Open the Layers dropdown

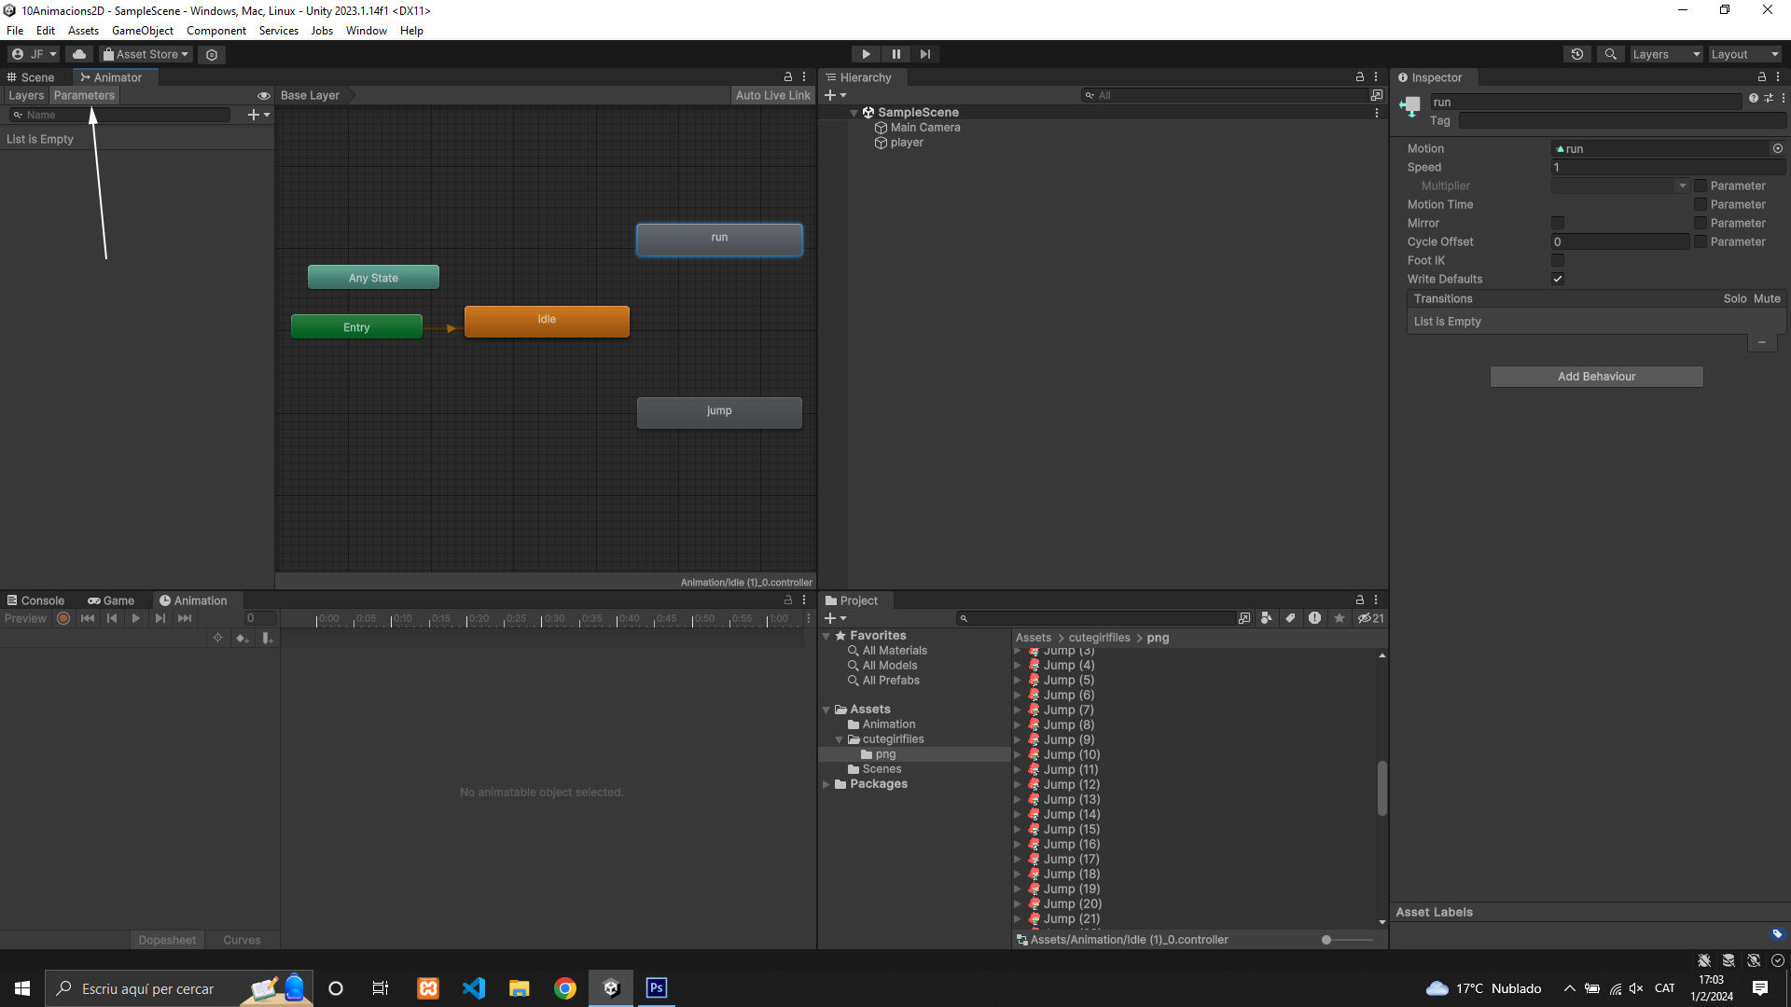coord(1666,54)
